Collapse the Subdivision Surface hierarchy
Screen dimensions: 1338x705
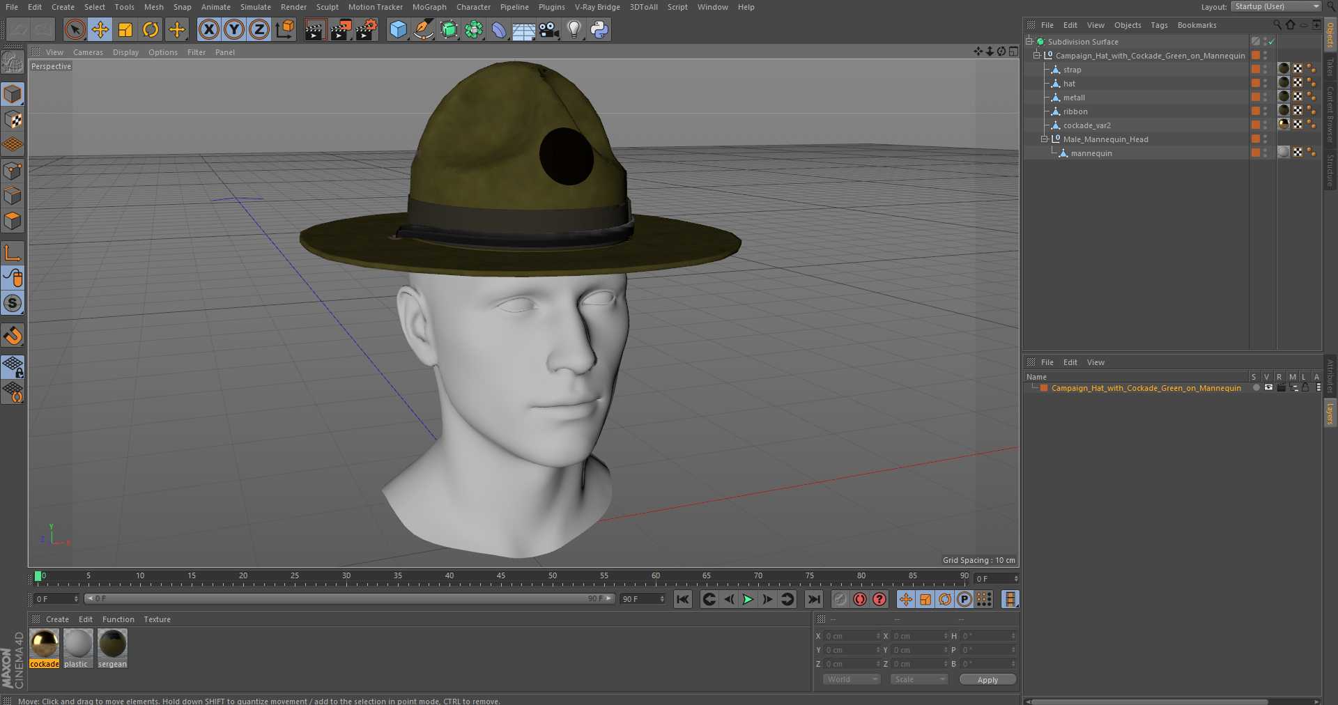pyautogui.click(x=1029, y=41)
